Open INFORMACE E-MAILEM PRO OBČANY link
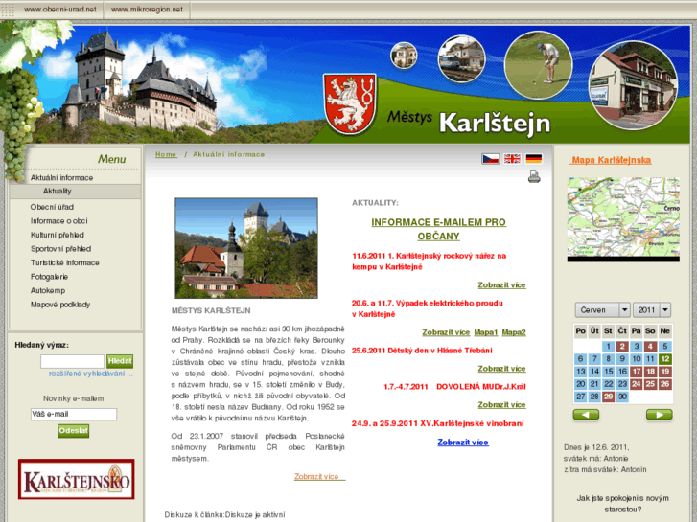Image resolution: width=697 pixels, height=522 pixels. pos(438,229)
